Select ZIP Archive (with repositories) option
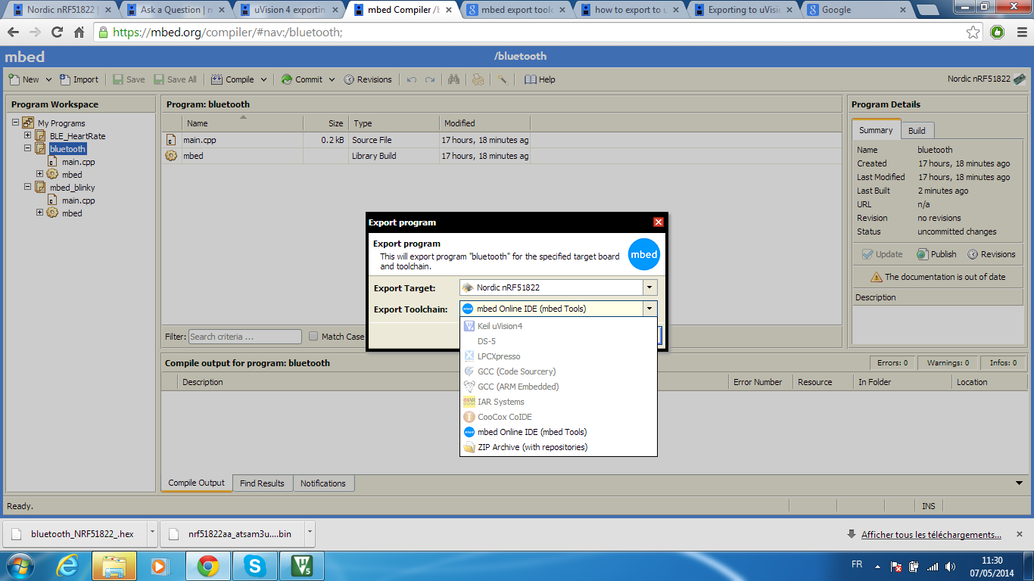Image resolution: width=1034 pixels, height=581 pixels. pyautogui.click(x=532, y=447)
